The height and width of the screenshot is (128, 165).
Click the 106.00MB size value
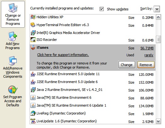coord(146,90)
